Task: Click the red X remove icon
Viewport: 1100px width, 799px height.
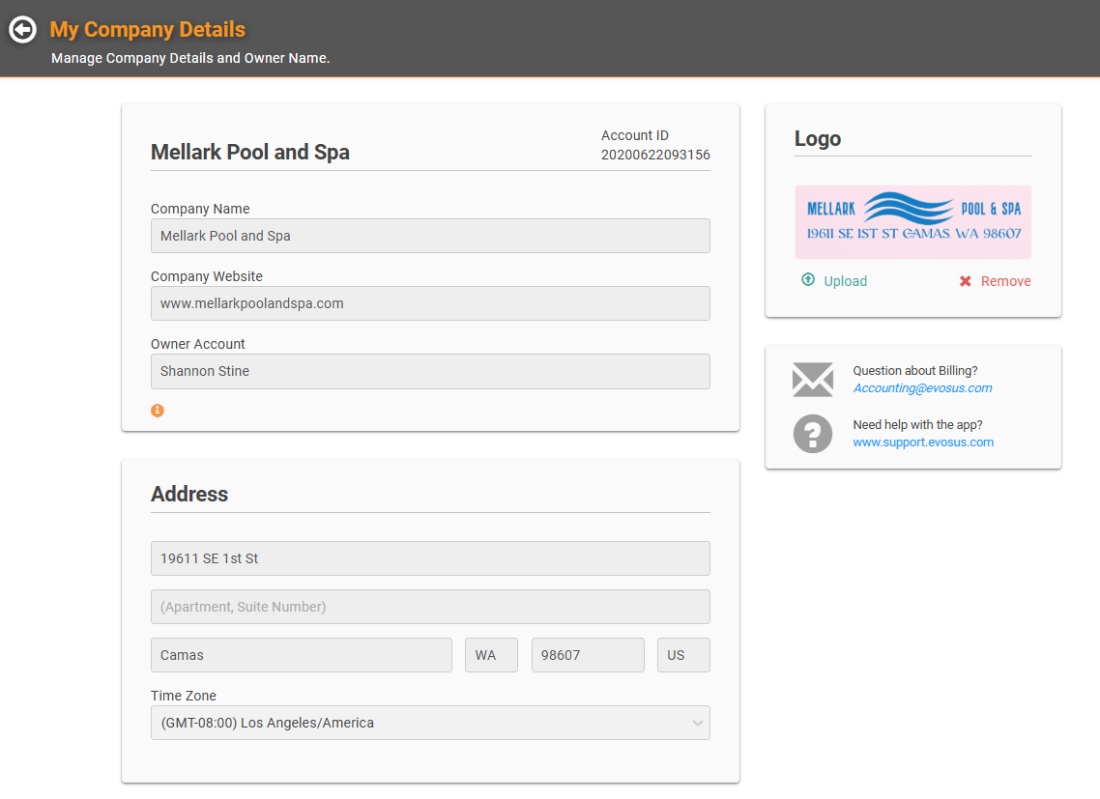Action: tap(965, 281)
